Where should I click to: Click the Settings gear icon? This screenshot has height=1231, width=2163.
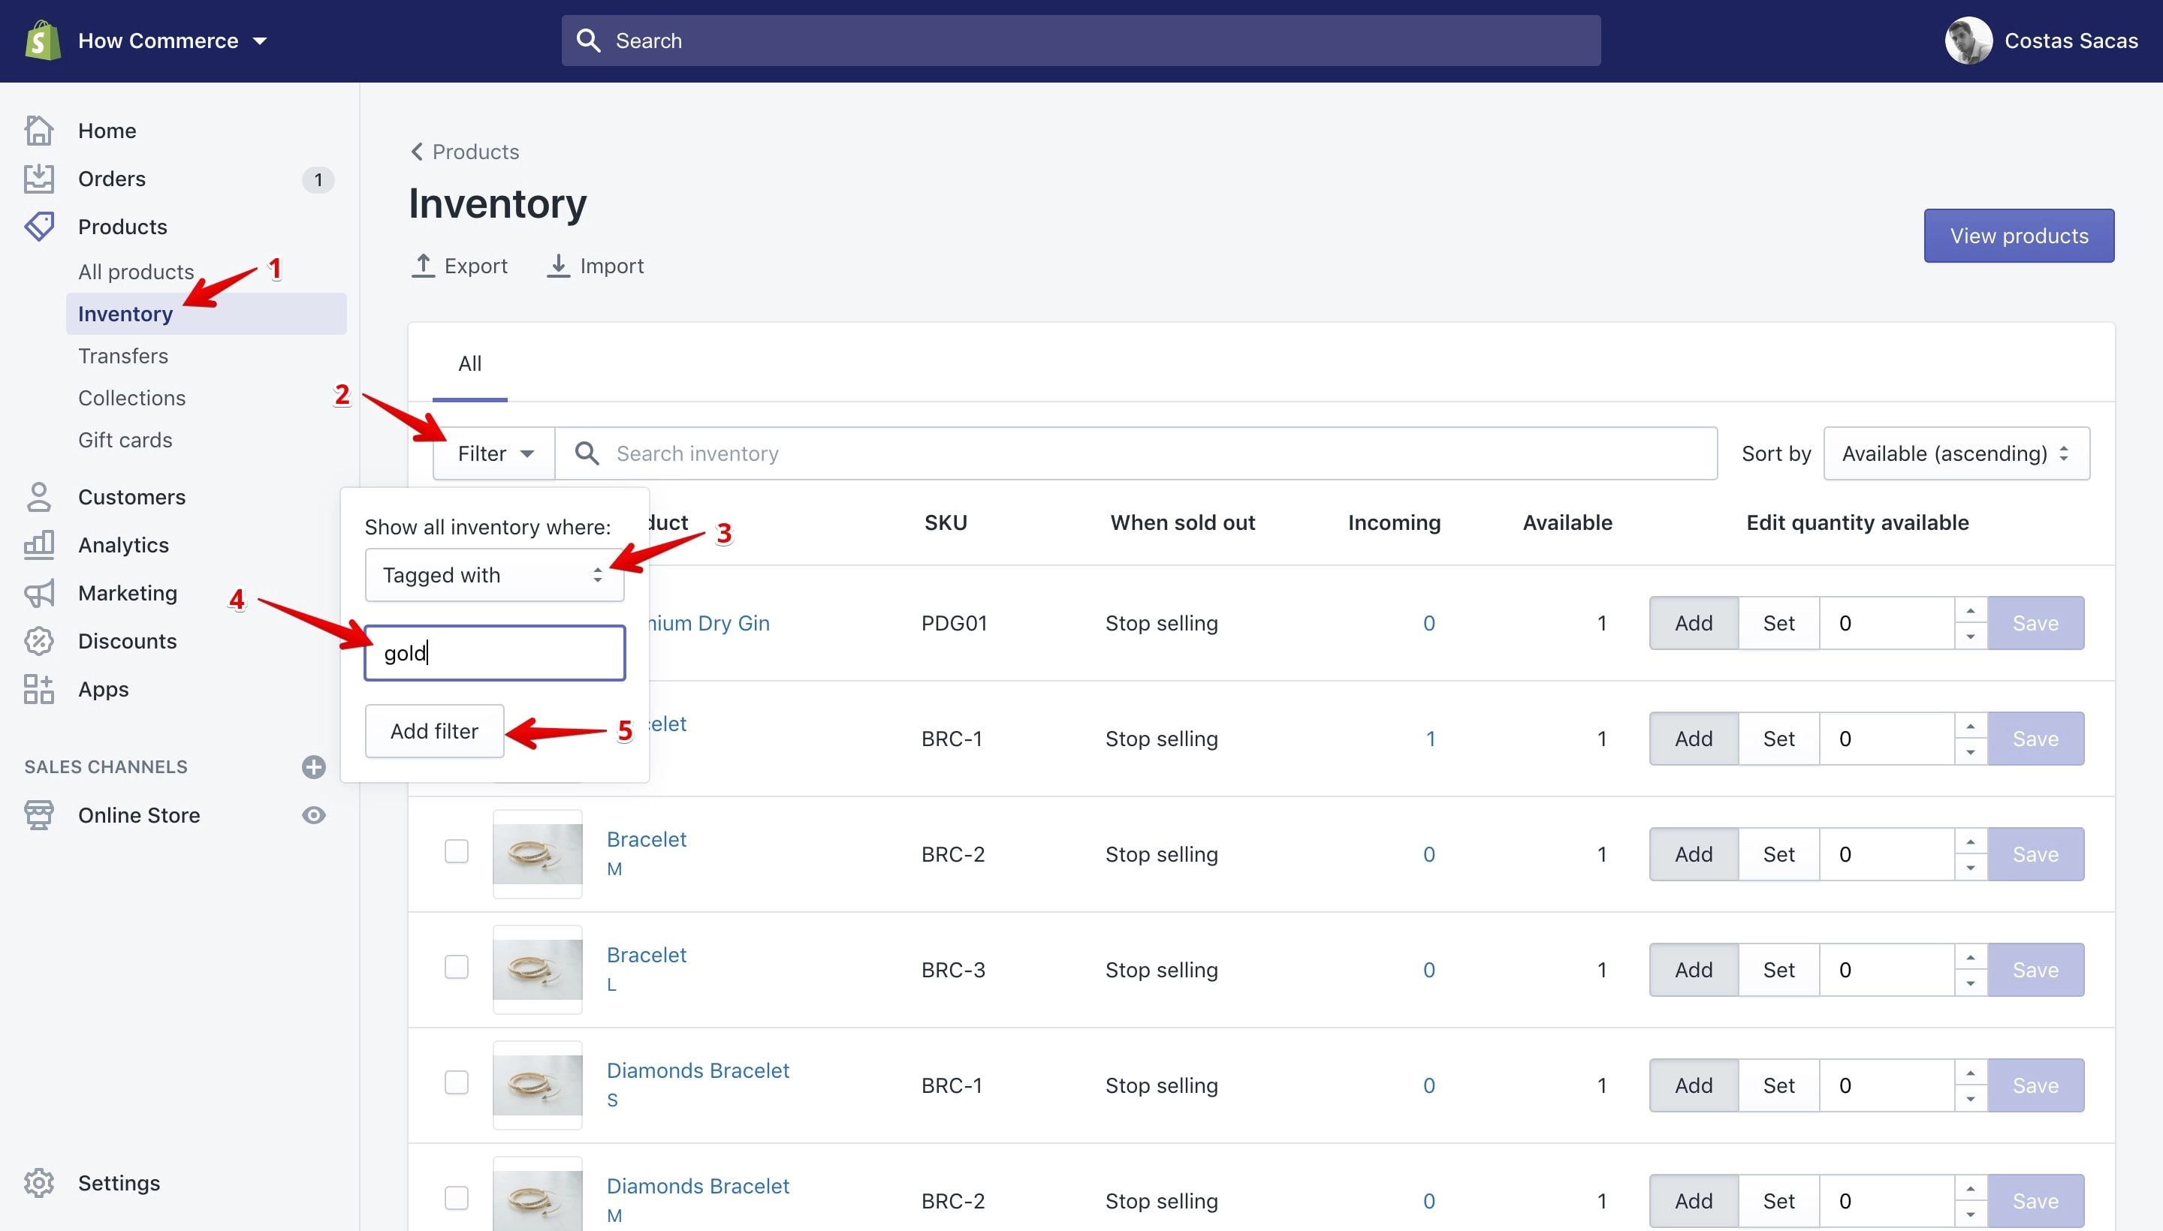39,1183
